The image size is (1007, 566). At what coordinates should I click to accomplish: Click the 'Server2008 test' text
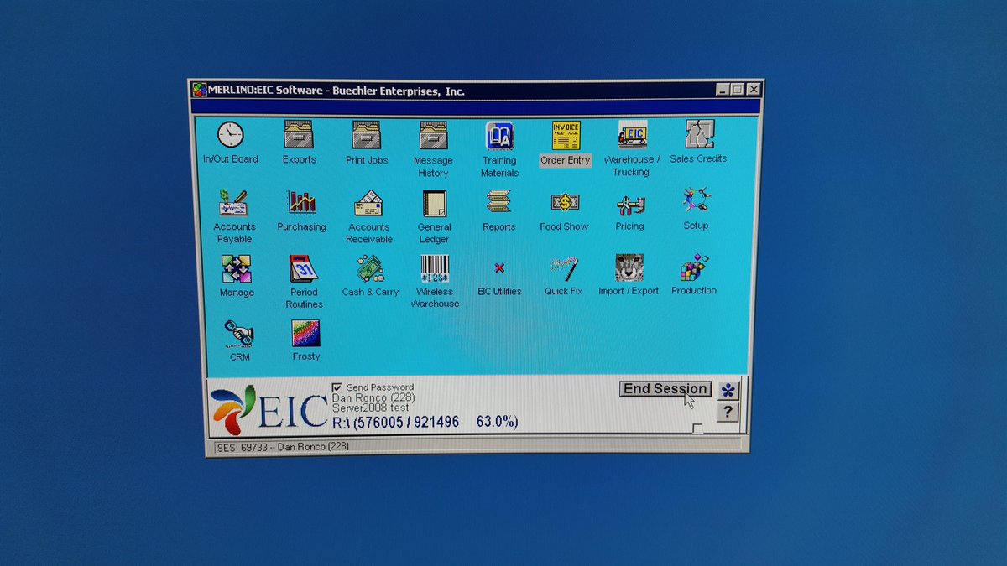pyautogui.click(x=371, y=408)
